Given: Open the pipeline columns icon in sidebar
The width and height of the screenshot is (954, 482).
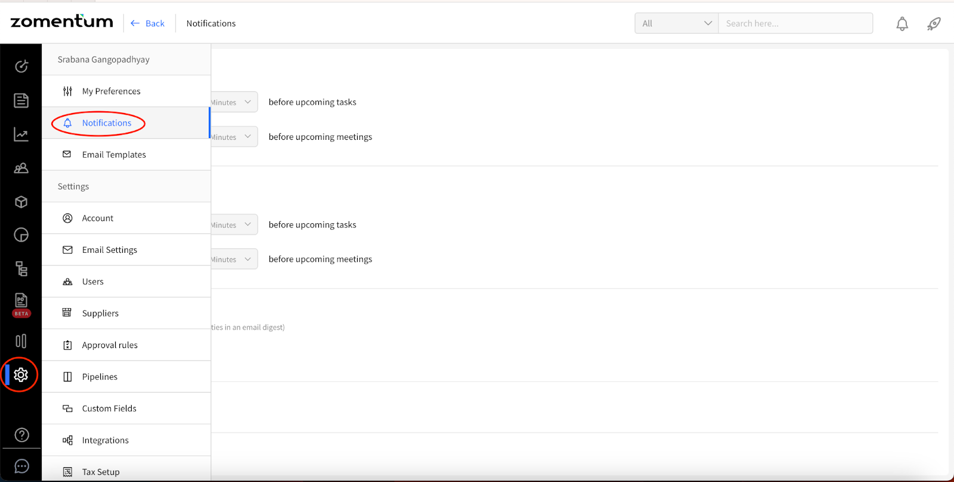Looking at the screenshot, I should pyautogui.click(x=21, y=341).
